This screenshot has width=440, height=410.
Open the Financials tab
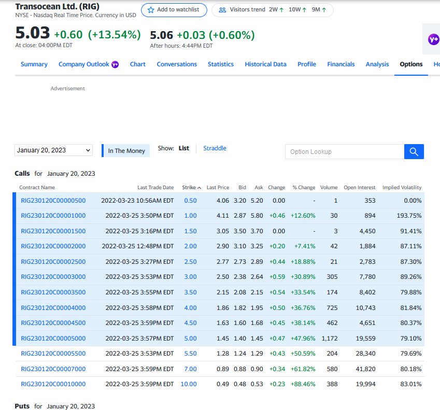pos(341,64)
